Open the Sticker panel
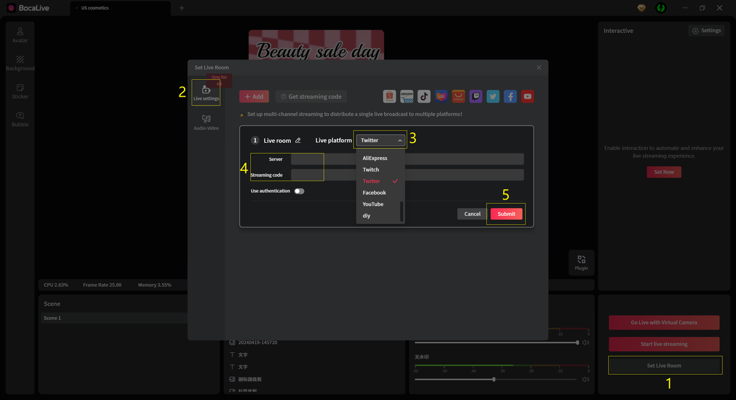 click(20, 91)
